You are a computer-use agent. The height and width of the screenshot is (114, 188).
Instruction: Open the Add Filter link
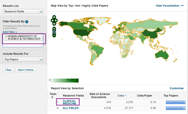(10, 32)
